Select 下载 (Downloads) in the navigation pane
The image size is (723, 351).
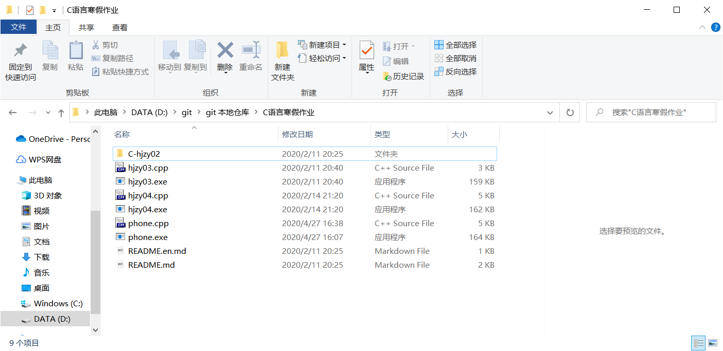[x=36, y=257]
